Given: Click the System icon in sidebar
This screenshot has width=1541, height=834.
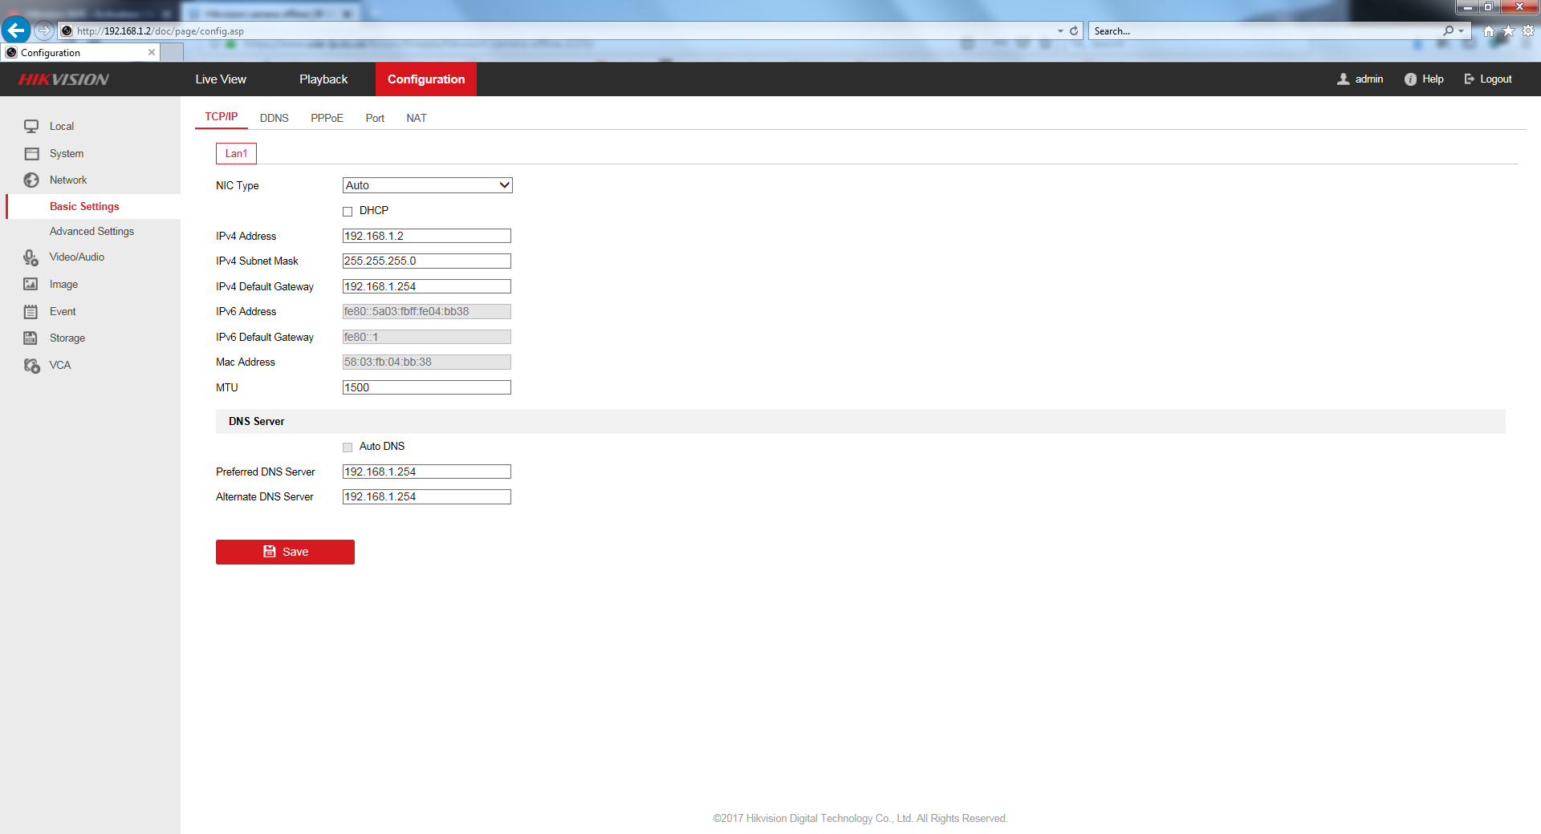Looking at the screenshot, I should point(31,153).
